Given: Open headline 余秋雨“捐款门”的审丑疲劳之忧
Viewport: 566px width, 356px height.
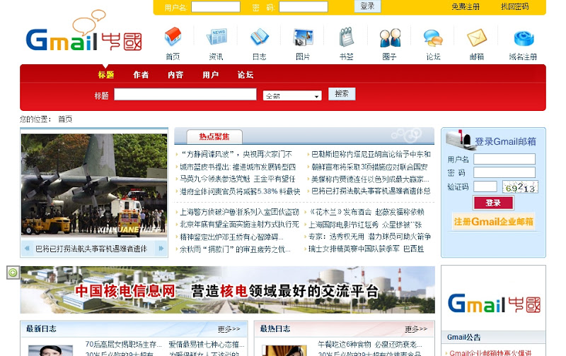Looking at the screenshot, I should 235,249.
